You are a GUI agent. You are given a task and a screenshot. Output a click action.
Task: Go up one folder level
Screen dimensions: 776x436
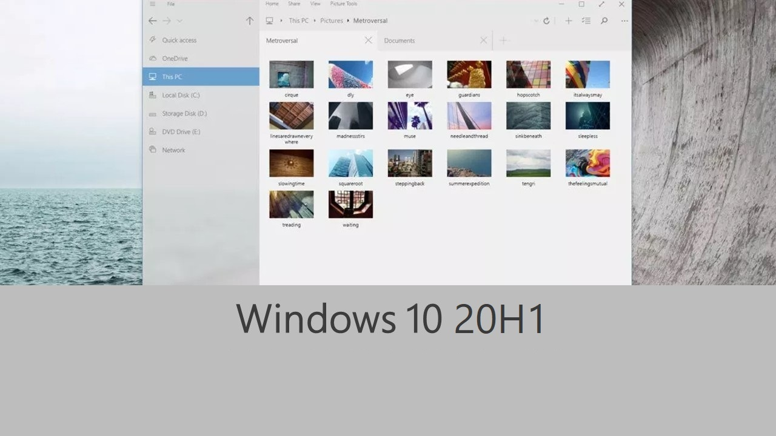point(249,21)
